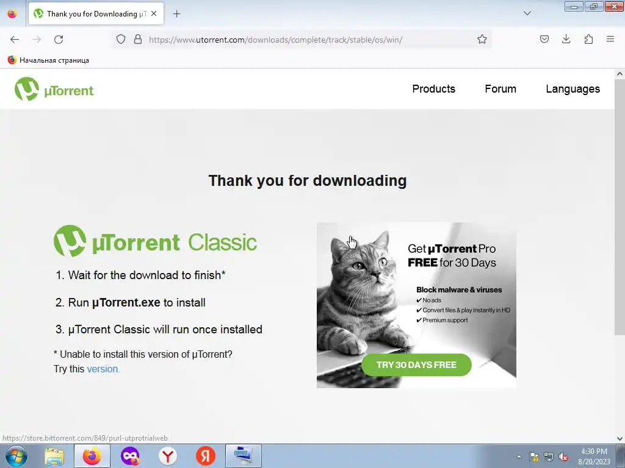Go back using the back arrow
Image resolution: width=625 pixels, height=468 pixels.
click(15, 40)
